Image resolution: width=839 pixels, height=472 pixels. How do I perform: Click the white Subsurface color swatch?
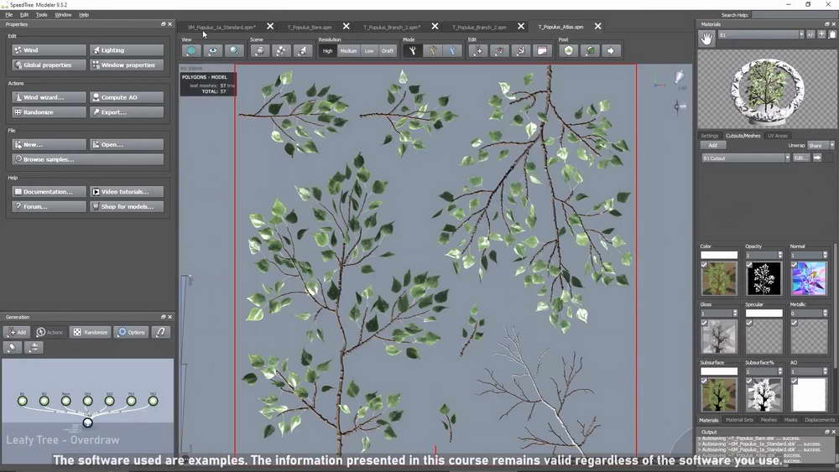tap(719, 371)
